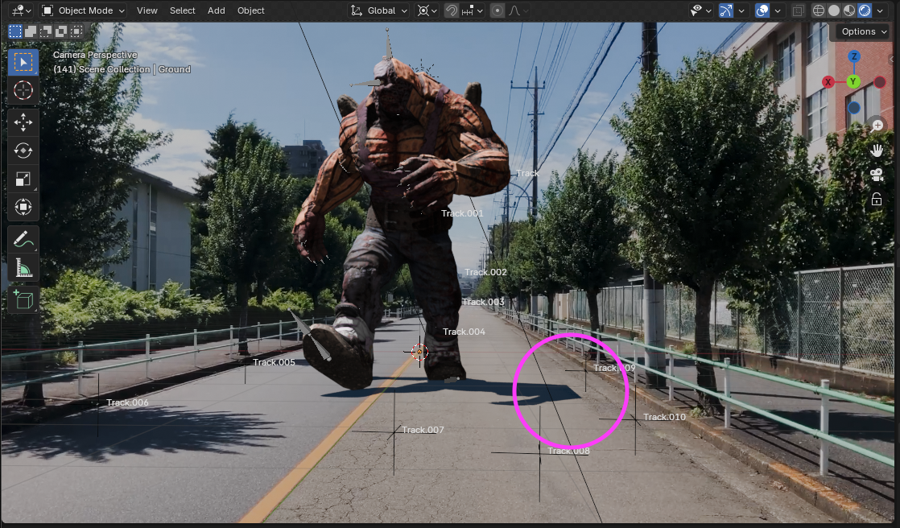Image resolution: width=900 pixels, height=528 pixels.
Task: Toggle X-ray mode
Action: tap(798, 10)
